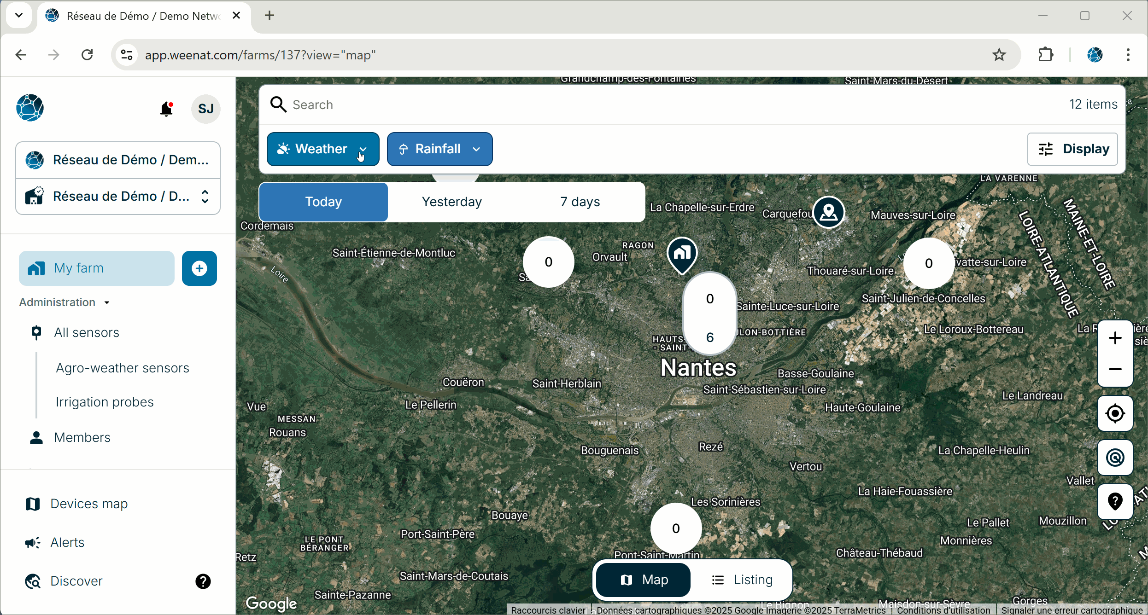Switch to 7 days period
1148x615 pixels.
[580, 202]
